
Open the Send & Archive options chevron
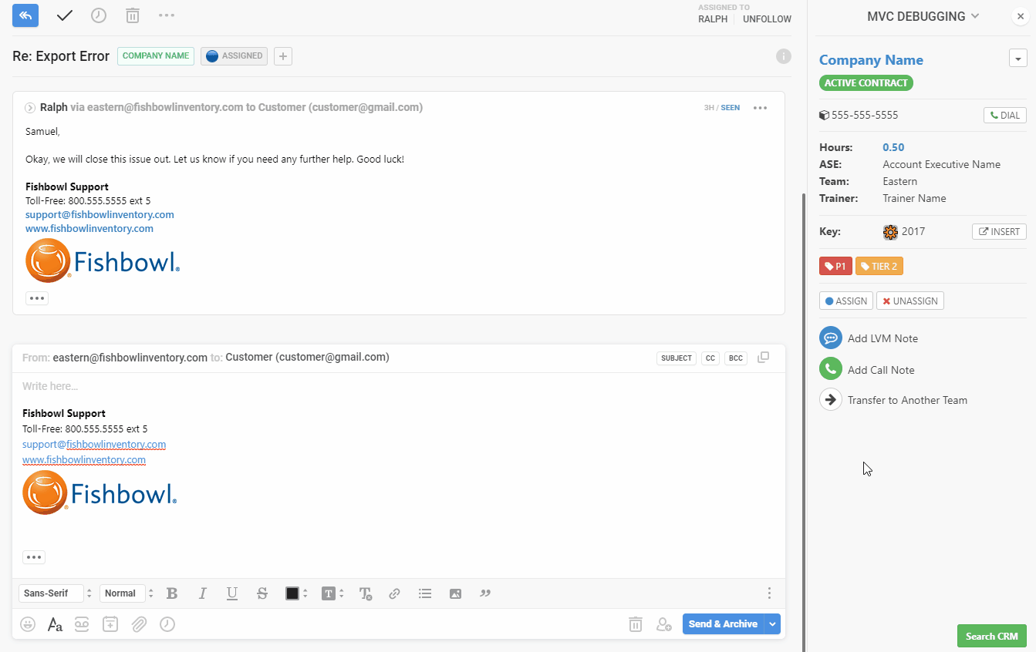771,624
